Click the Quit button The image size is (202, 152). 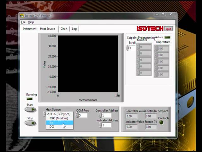[x=169, y=29]
